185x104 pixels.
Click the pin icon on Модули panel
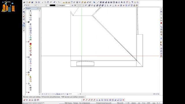coord(38,8)
